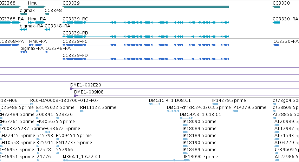Viewport: 299px width, 162px height.
Task: Select EST label DMG1C.4_1.D08.C1
Action: point(170,101)
